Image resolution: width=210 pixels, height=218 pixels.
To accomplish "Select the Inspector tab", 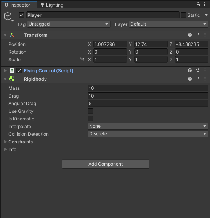I will (18, 5).
